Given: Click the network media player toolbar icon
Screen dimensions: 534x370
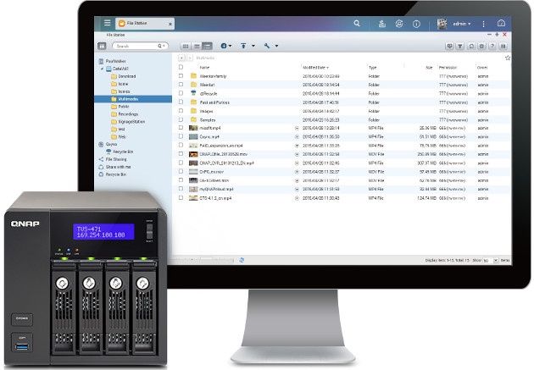Looking at the screenshot, I should (449, 46).
